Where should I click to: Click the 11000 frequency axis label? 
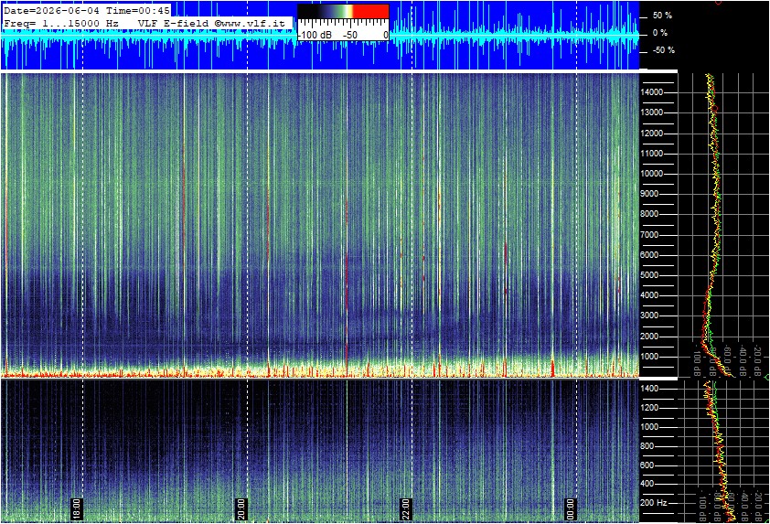click(652, 154)
